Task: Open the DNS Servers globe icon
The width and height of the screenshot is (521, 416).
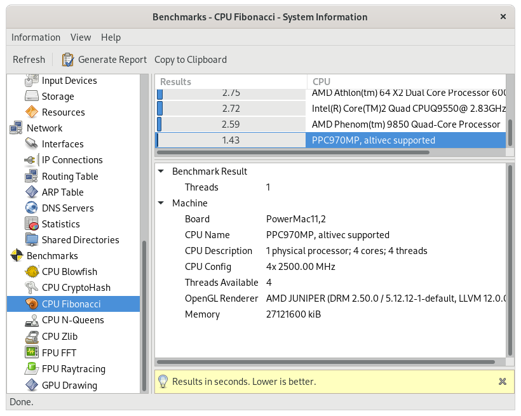Action: [x=32, y=208]
